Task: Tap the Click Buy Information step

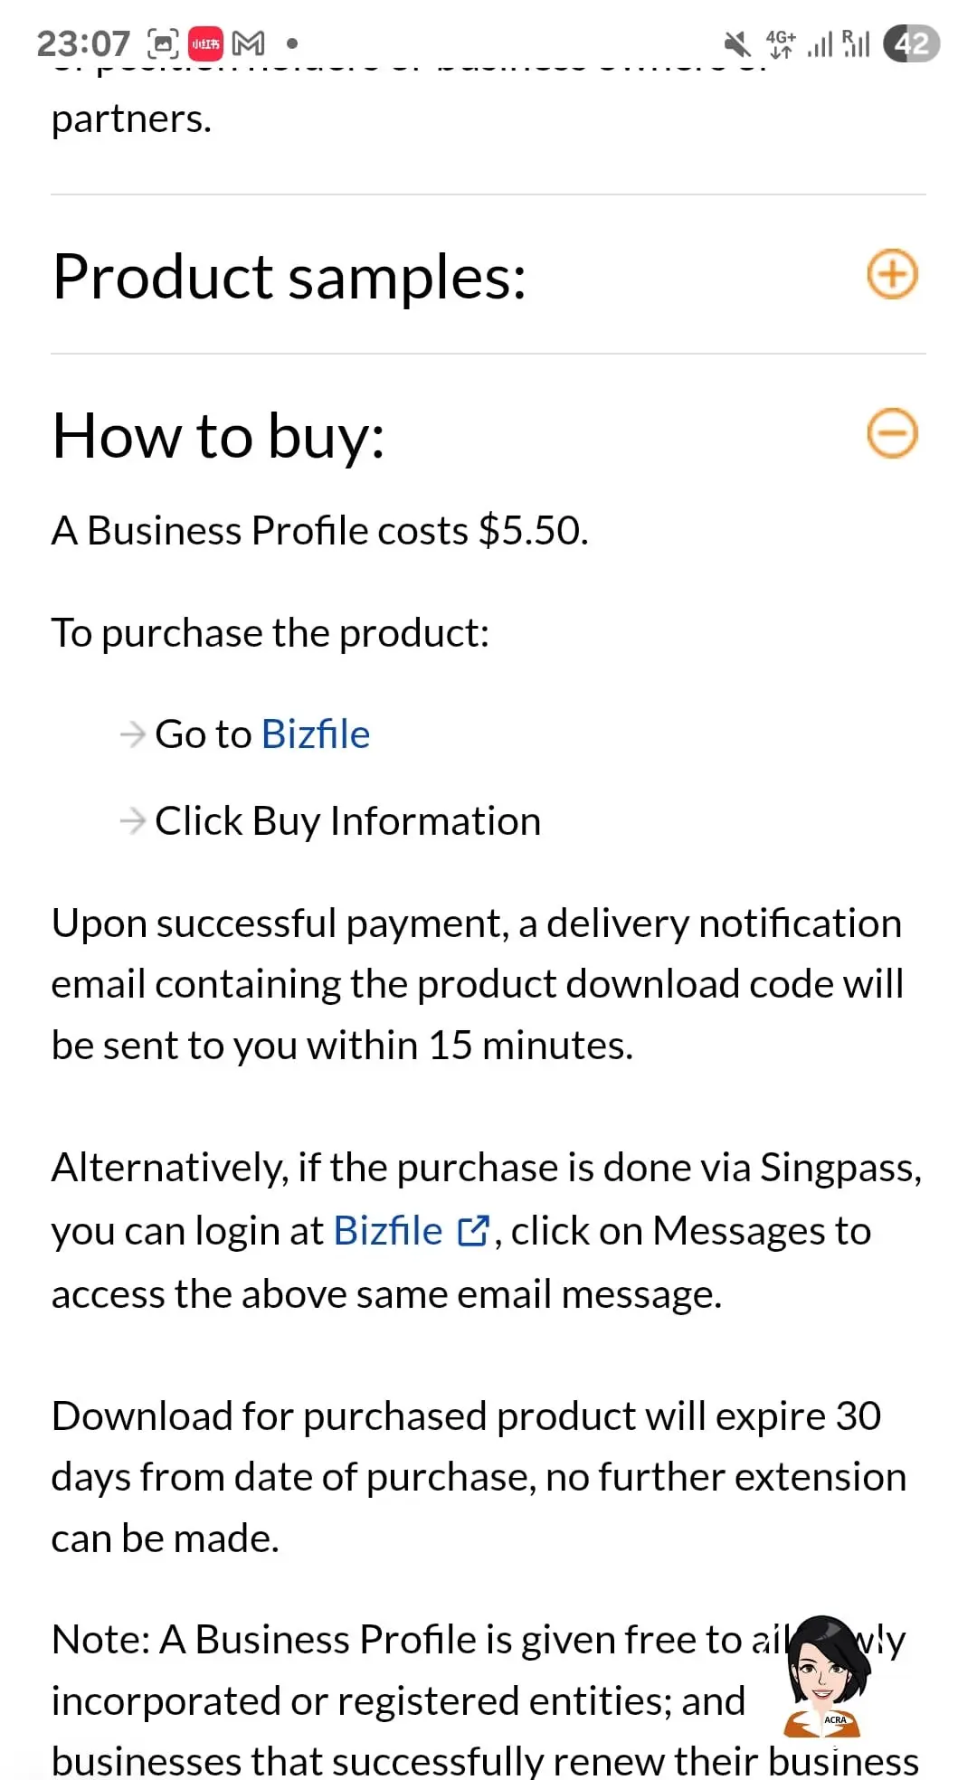Action: tap(347, 820)
